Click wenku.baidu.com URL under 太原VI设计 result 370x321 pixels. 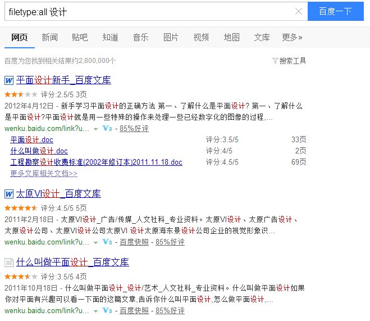pos(47,242)
